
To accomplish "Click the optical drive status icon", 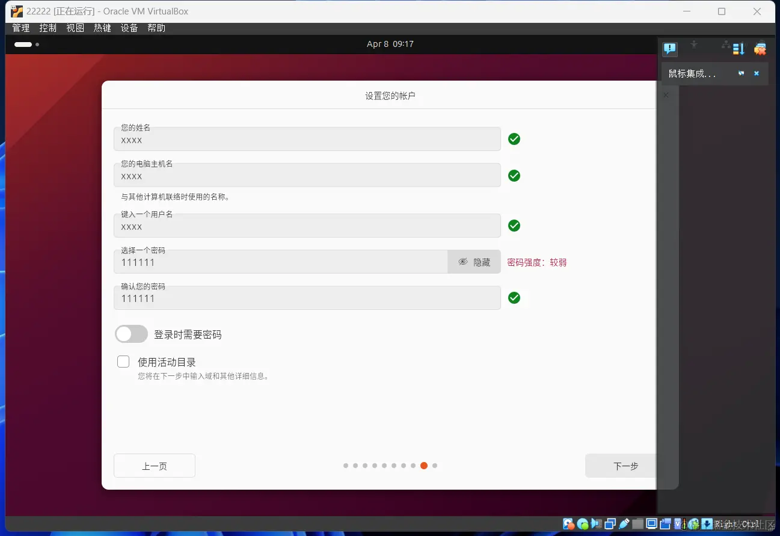I will click(x=583, y=524).
